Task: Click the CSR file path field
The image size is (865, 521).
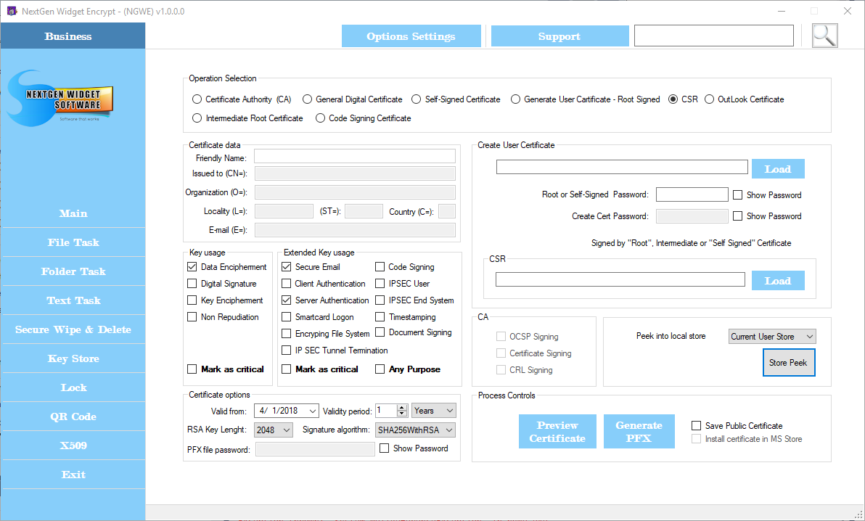Action: (620, 280)
